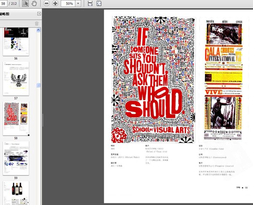This screenshot has height=205, width=253.
Task: Activate the hand pan tool
Action: point(34,3)
